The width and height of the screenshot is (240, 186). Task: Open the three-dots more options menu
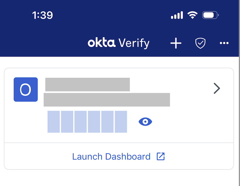(224, 43)
